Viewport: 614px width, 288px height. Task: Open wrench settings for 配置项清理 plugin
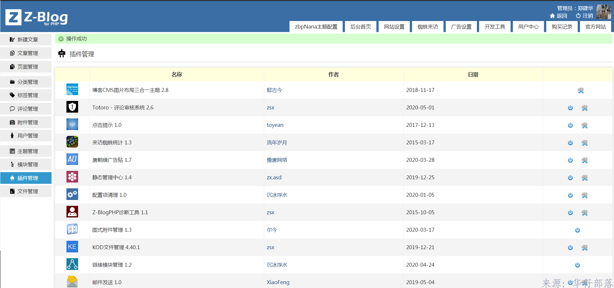coord(584,195)
